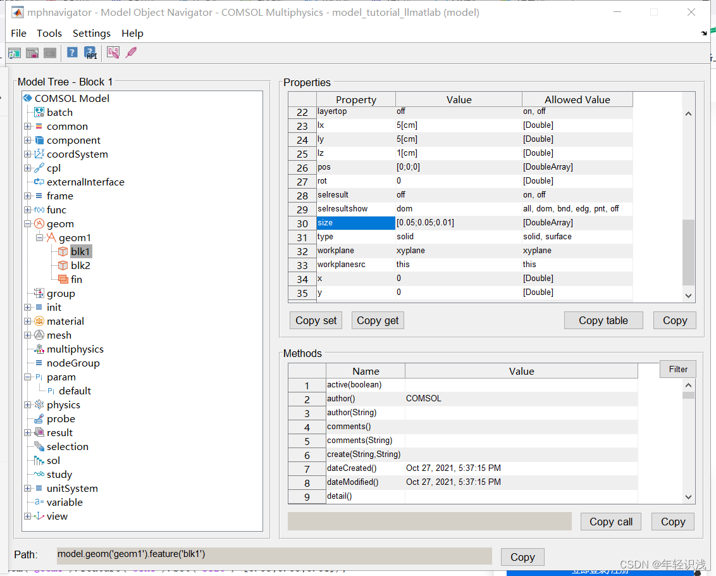
Task: Click the geom1 geometry icon
Action: tap(51, 238)
